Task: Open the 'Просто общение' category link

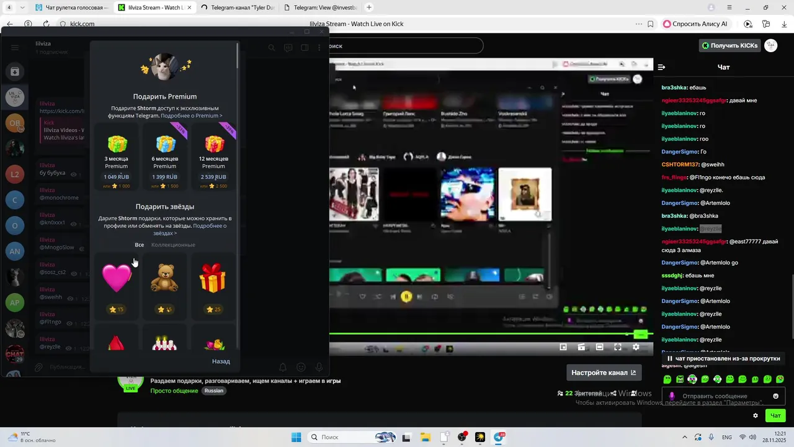Action: tap(174, 391)
